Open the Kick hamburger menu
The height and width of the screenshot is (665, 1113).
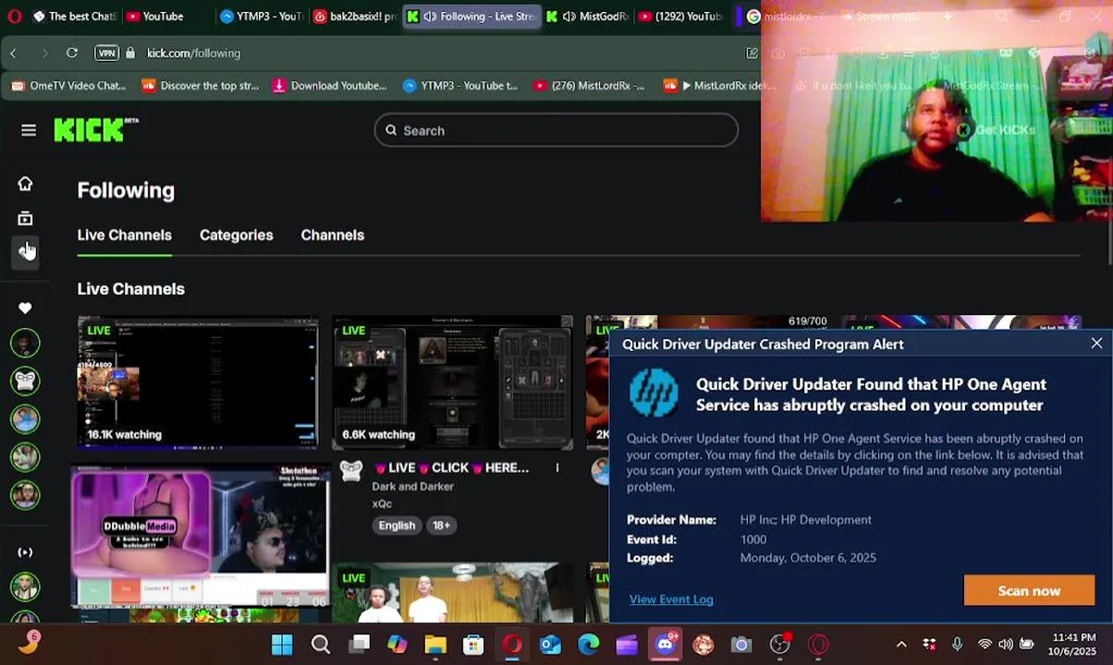29,130
